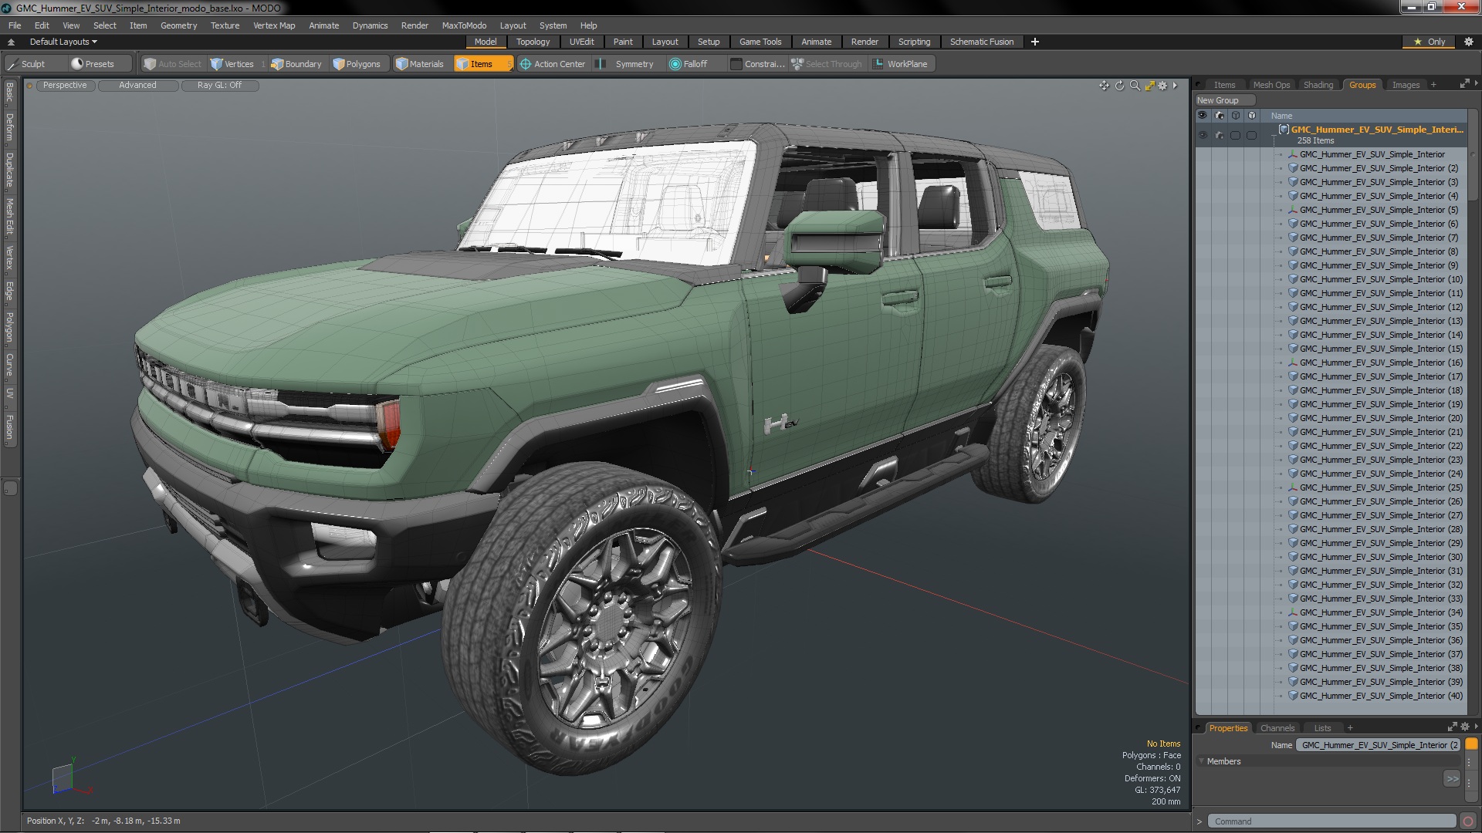Screen dimensions: 1482x833
Task: Open the Advanced shading style dropdown
Action: (x=137, y=86)
